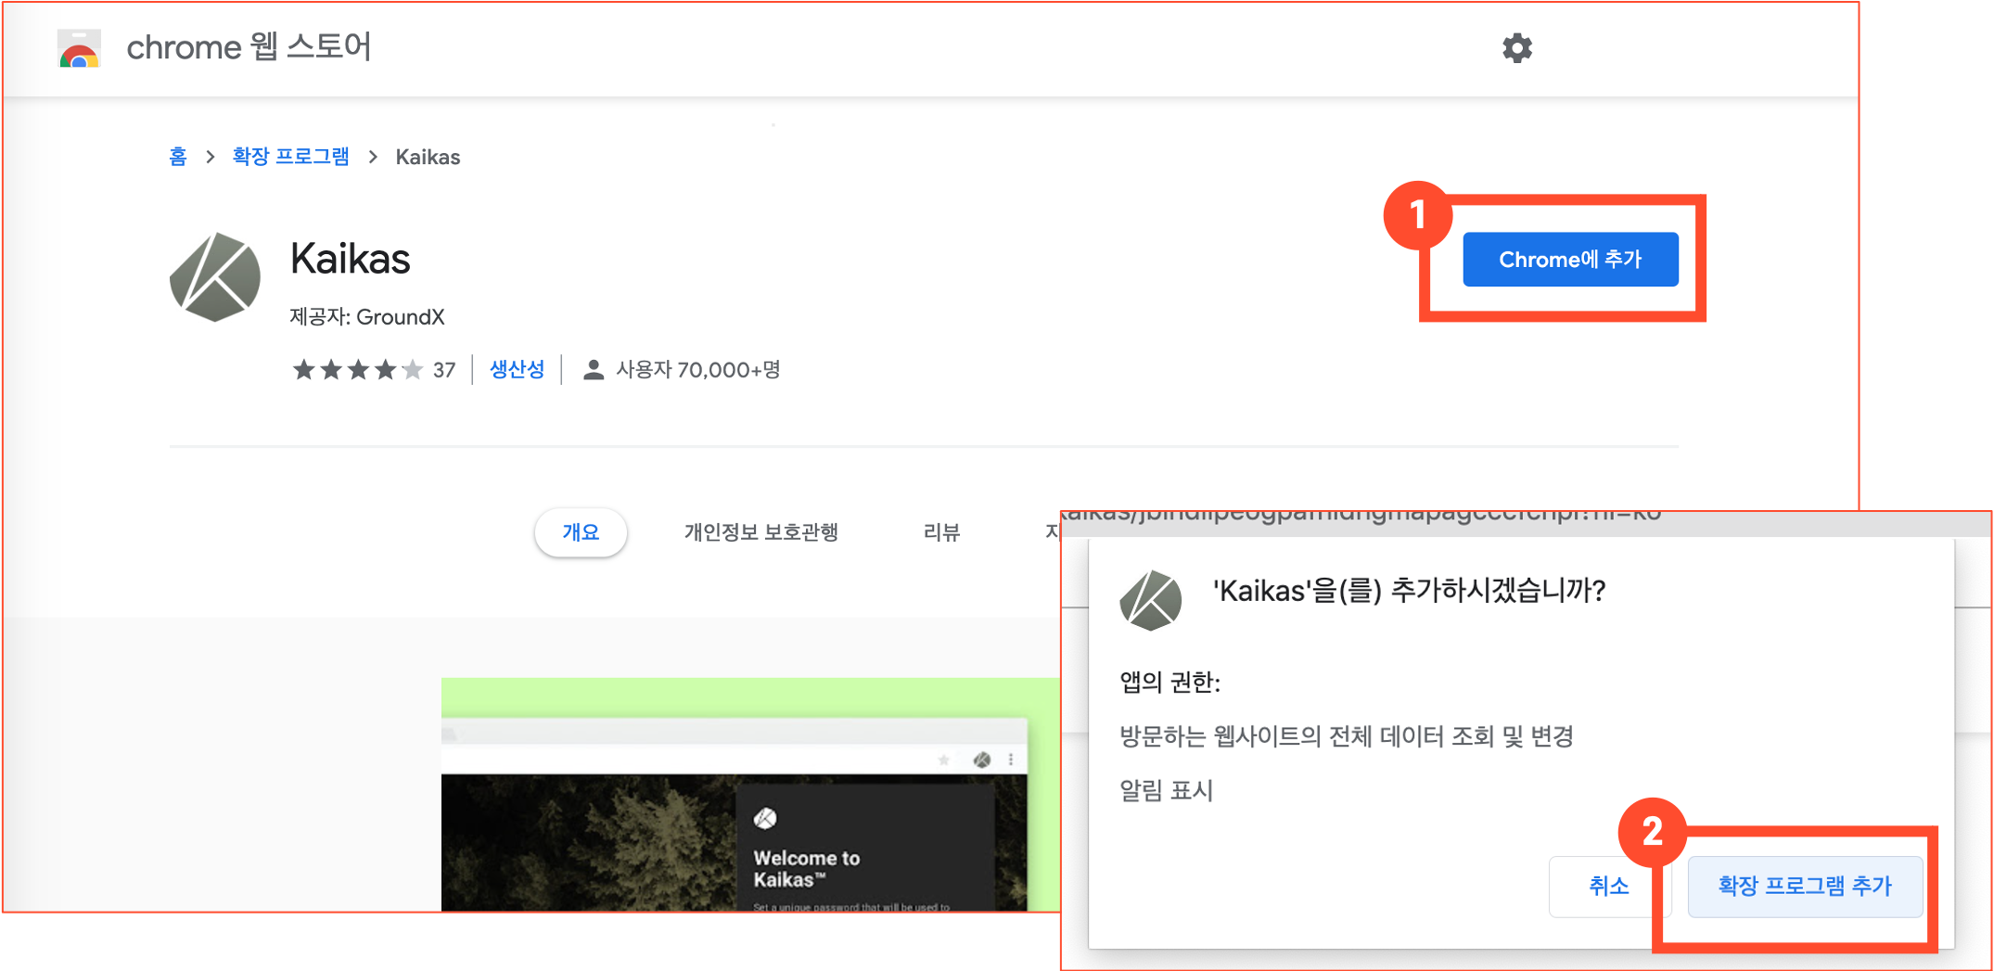This screenshot has height=971, width=1994.
Task: Click the star rating icons
Action: click(358, 370)
